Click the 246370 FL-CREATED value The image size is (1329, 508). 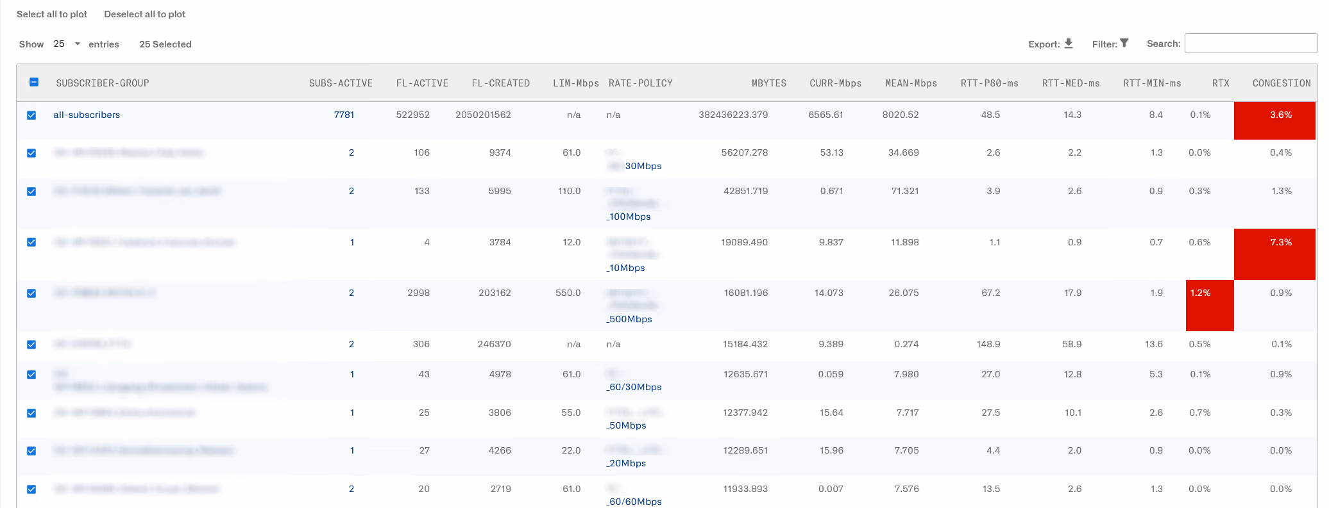tap(494, 344)
